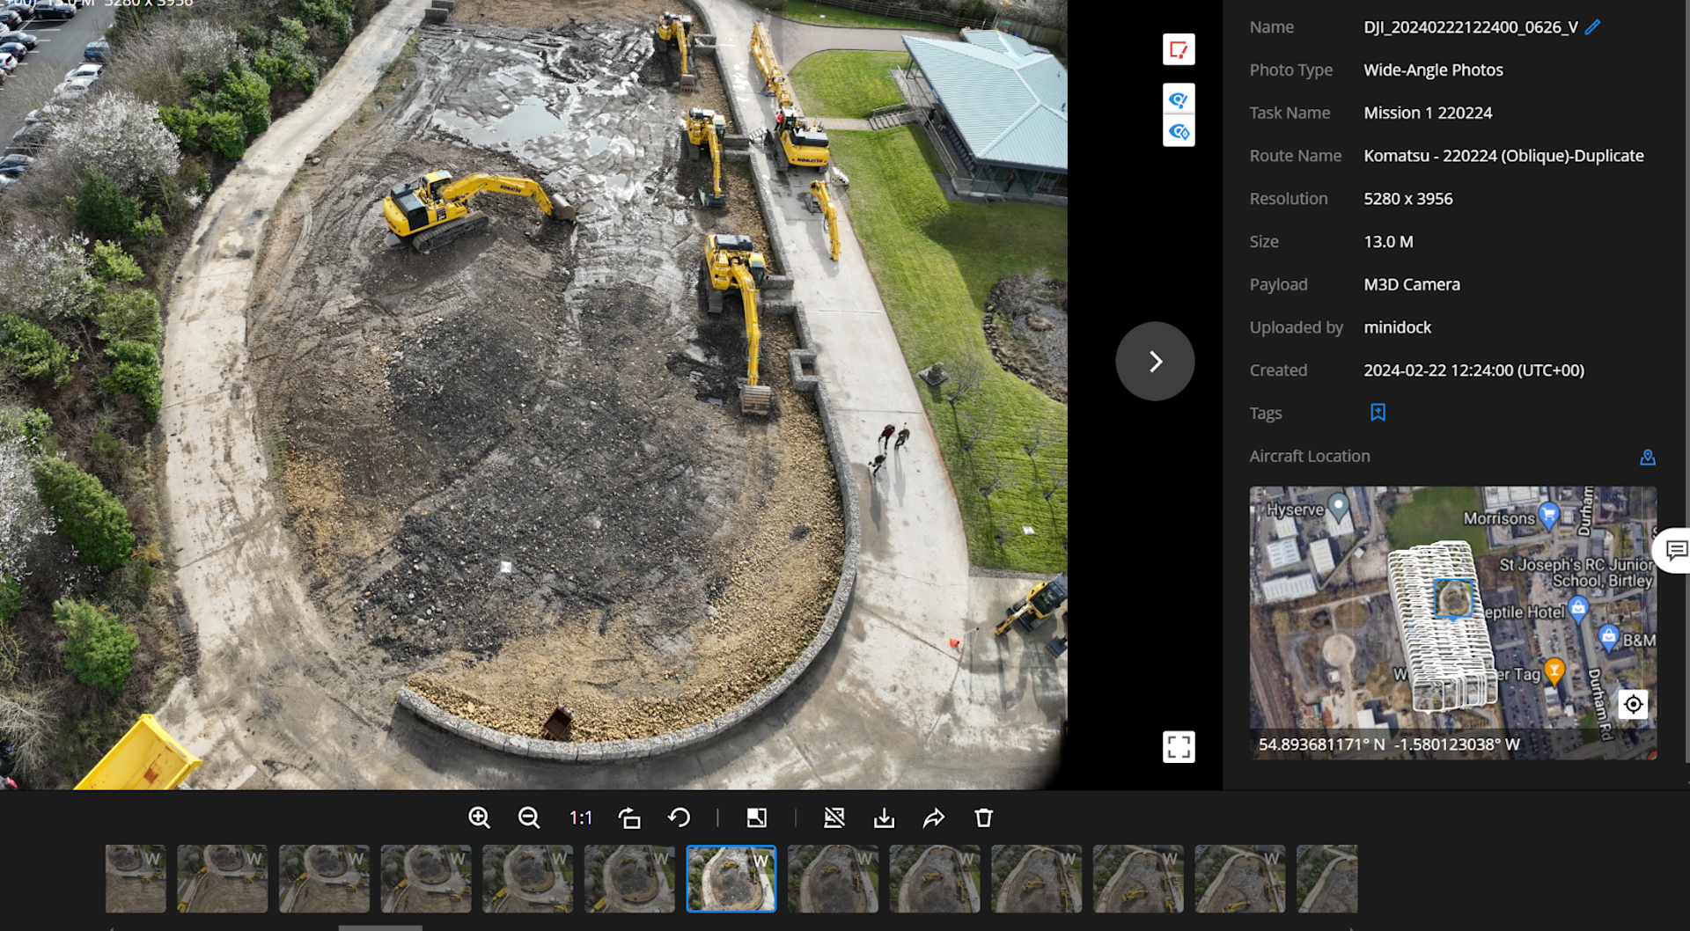Click the 'Tags' label
The width and height of the screenshot is (1690, 931).
[1266, 414]
